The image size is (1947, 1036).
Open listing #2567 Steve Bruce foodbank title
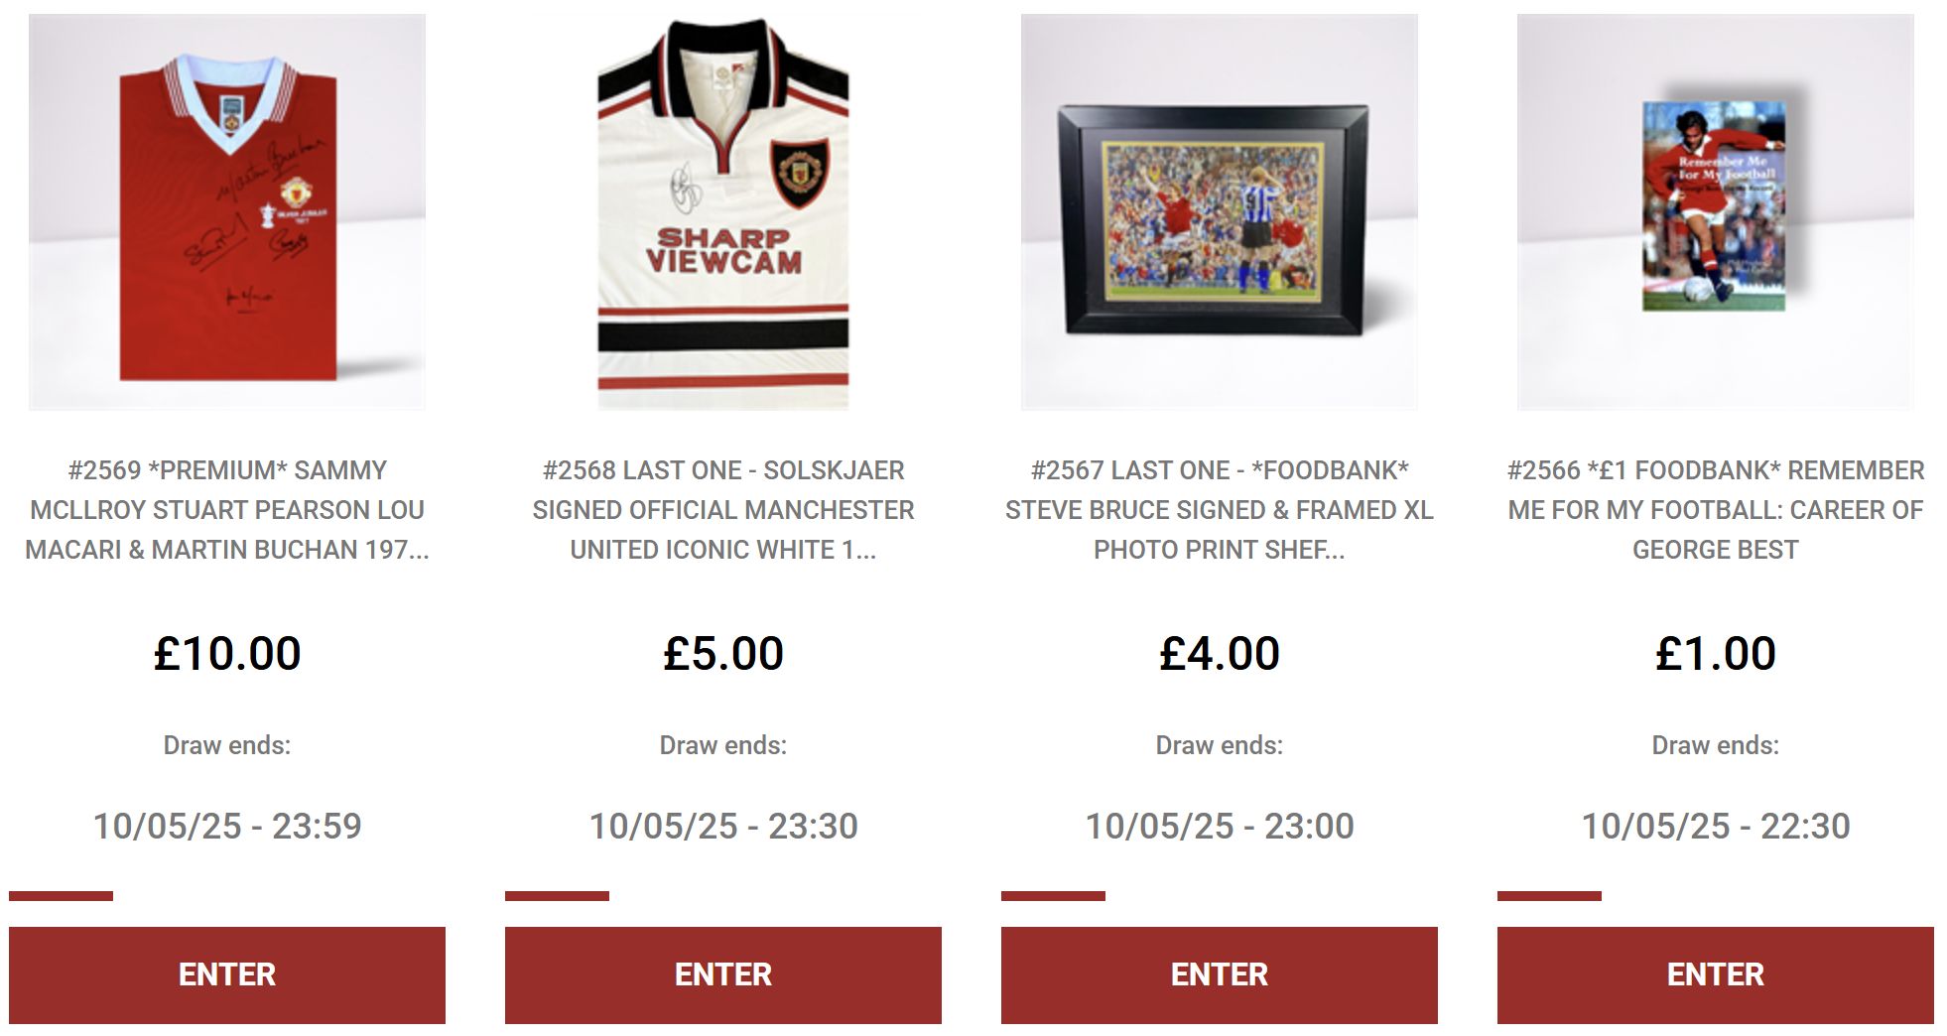[x=1220, y=510]
